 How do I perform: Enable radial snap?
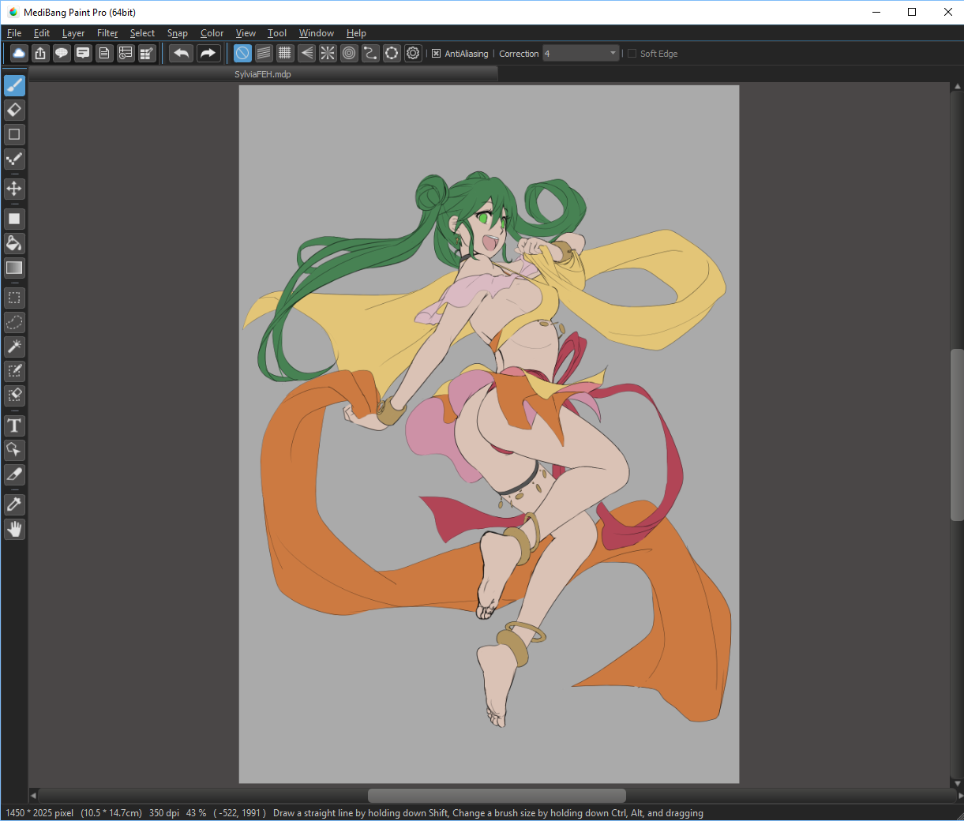328,53
